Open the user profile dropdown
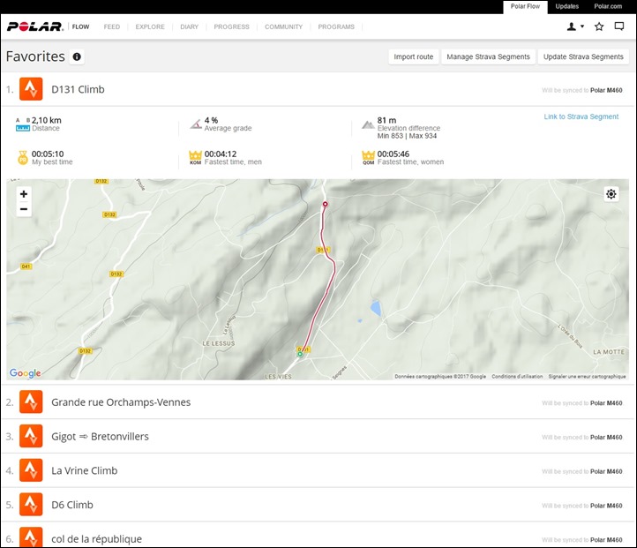This screenshot has height=548, width=637. (575, 26)
